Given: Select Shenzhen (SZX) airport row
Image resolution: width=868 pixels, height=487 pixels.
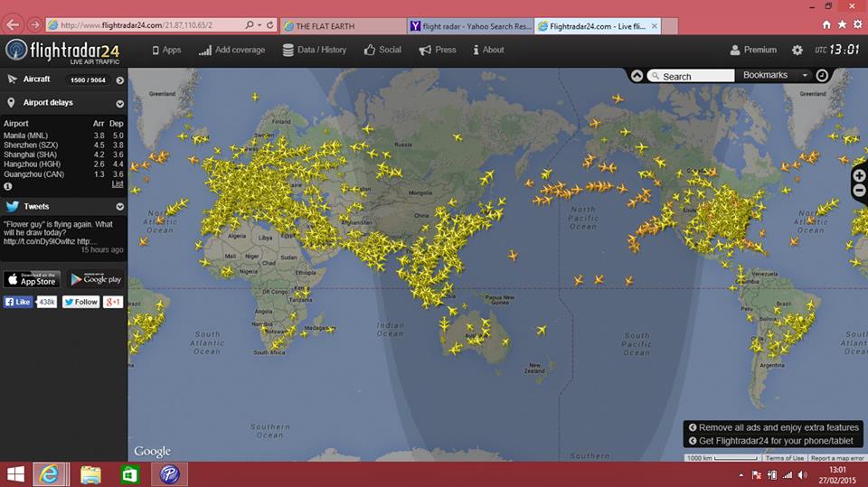Looking at the screenshot, I should click(x=63, y=145).
